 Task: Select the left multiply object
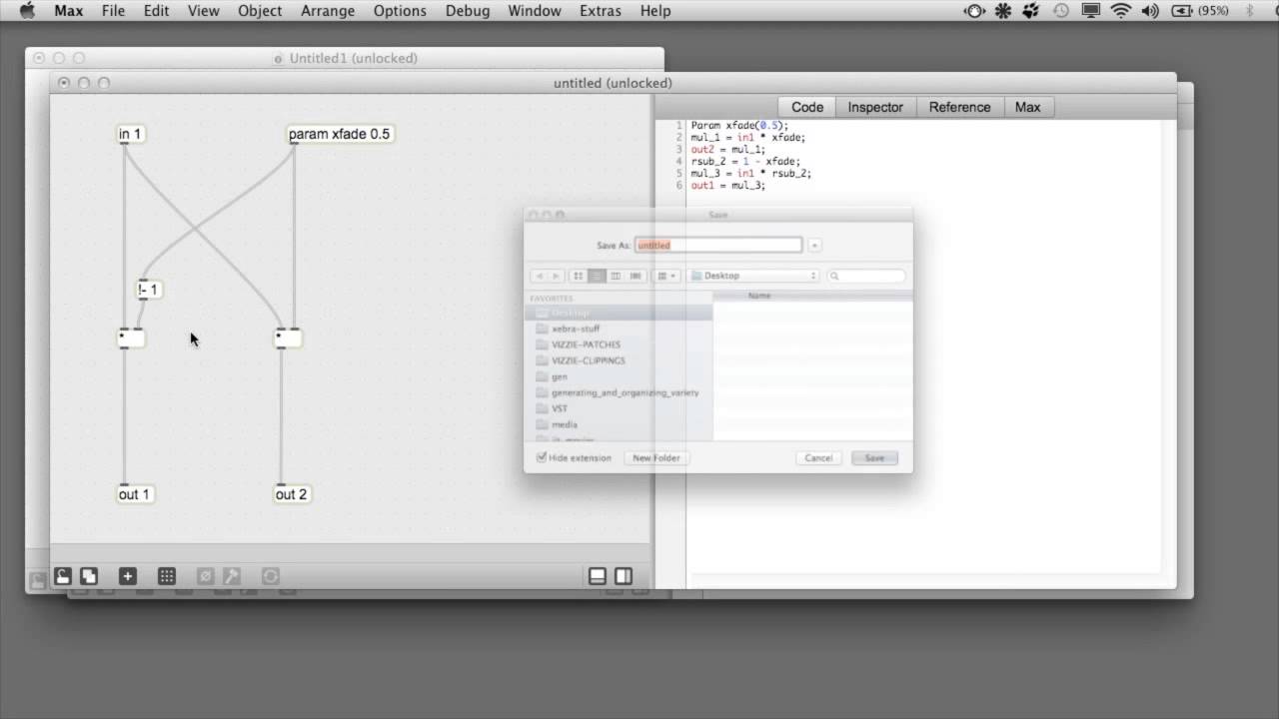[x=131, y=339]
